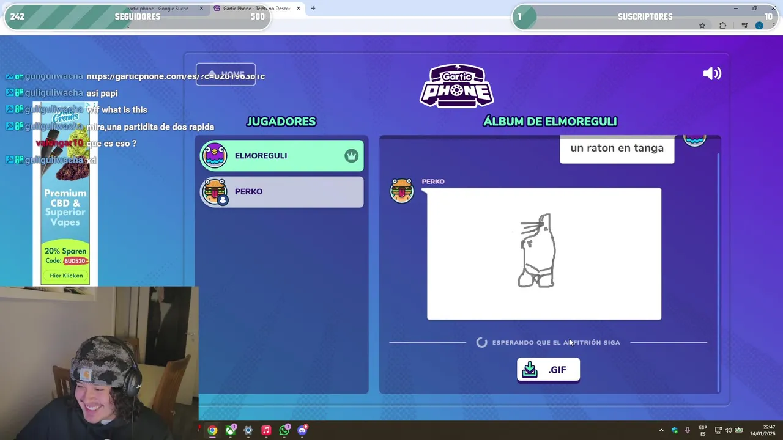Switch to the Gartic Phone browser tab
783x440 pixels.
click(256, 9)
